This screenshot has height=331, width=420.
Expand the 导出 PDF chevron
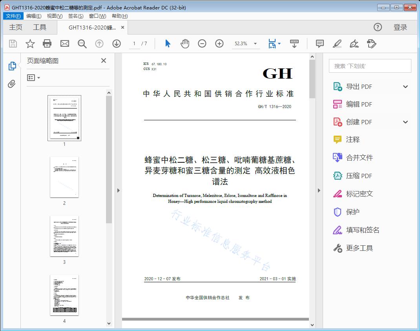pos(405,86)
